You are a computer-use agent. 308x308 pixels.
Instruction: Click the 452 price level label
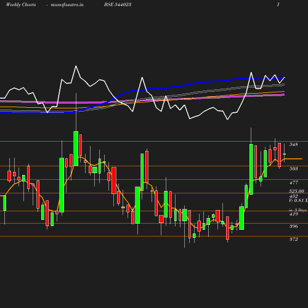pyautogui.click(x=294, y=196)
